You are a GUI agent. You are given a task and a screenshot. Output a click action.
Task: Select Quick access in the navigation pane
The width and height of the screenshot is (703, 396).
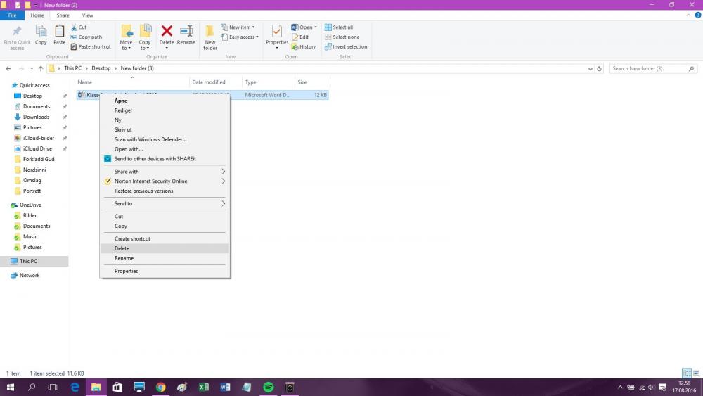[x=34, y=85]
